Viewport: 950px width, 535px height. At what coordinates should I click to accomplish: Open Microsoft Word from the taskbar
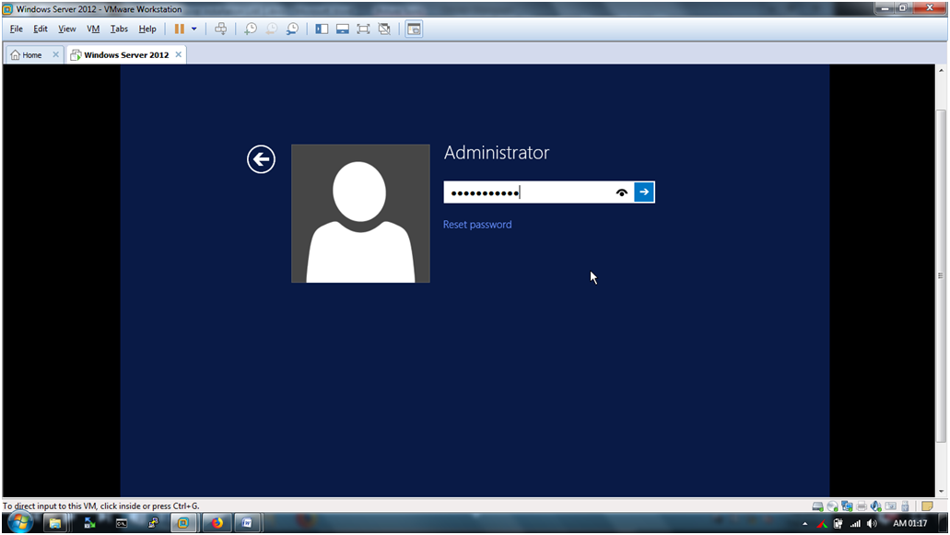pos(247,523)
